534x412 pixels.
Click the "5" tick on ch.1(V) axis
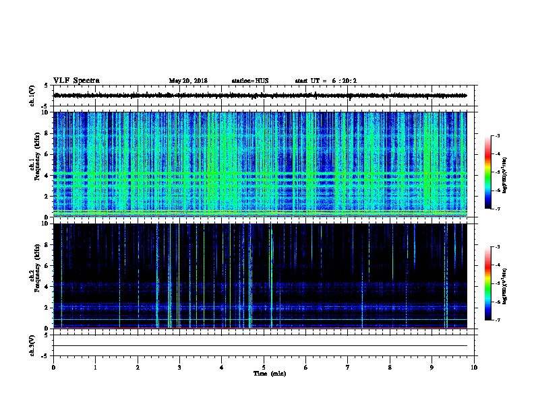pyautogui.click(x=46, y=85)
